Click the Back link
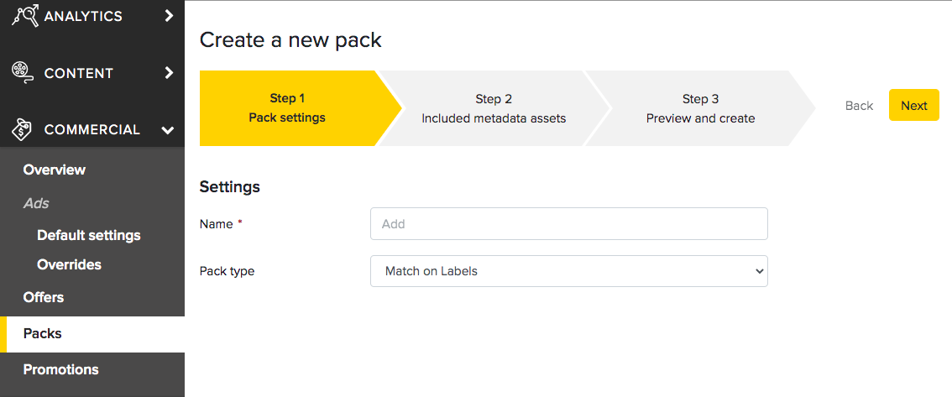952x397 pixels. [x=859, y=106]
